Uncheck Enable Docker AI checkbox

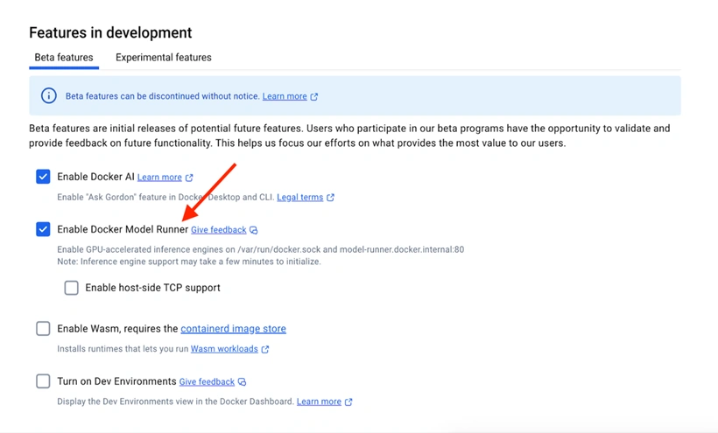(x=43, y=177)
